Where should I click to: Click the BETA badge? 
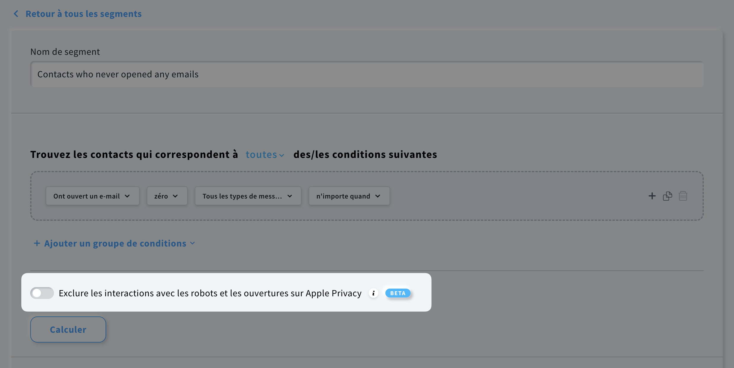[398, 293]
